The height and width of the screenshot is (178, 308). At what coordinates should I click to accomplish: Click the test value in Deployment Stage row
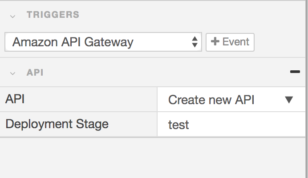click(178, 125)
